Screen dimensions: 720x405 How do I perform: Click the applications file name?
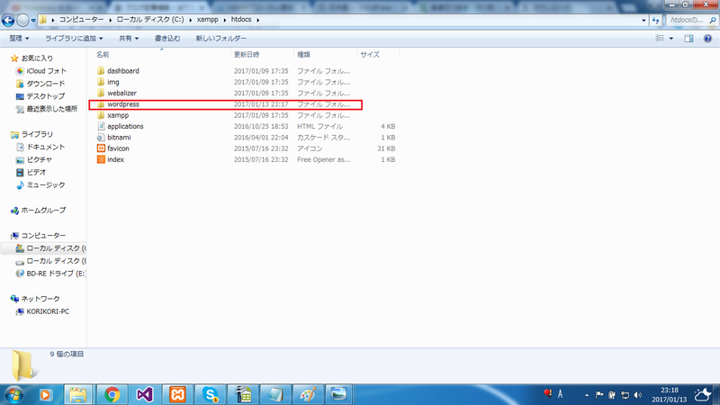click(x=125, y=126)
